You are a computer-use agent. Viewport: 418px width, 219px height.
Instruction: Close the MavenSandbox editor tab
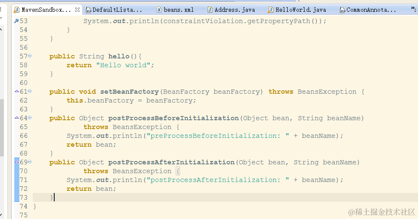[x=77, y=10]
